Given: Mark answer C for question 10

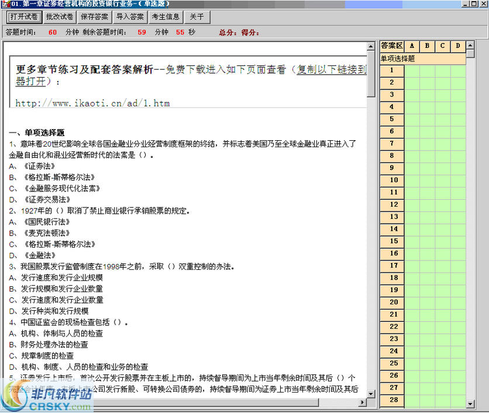Looking at the screenshot, I should coord(443,181).
